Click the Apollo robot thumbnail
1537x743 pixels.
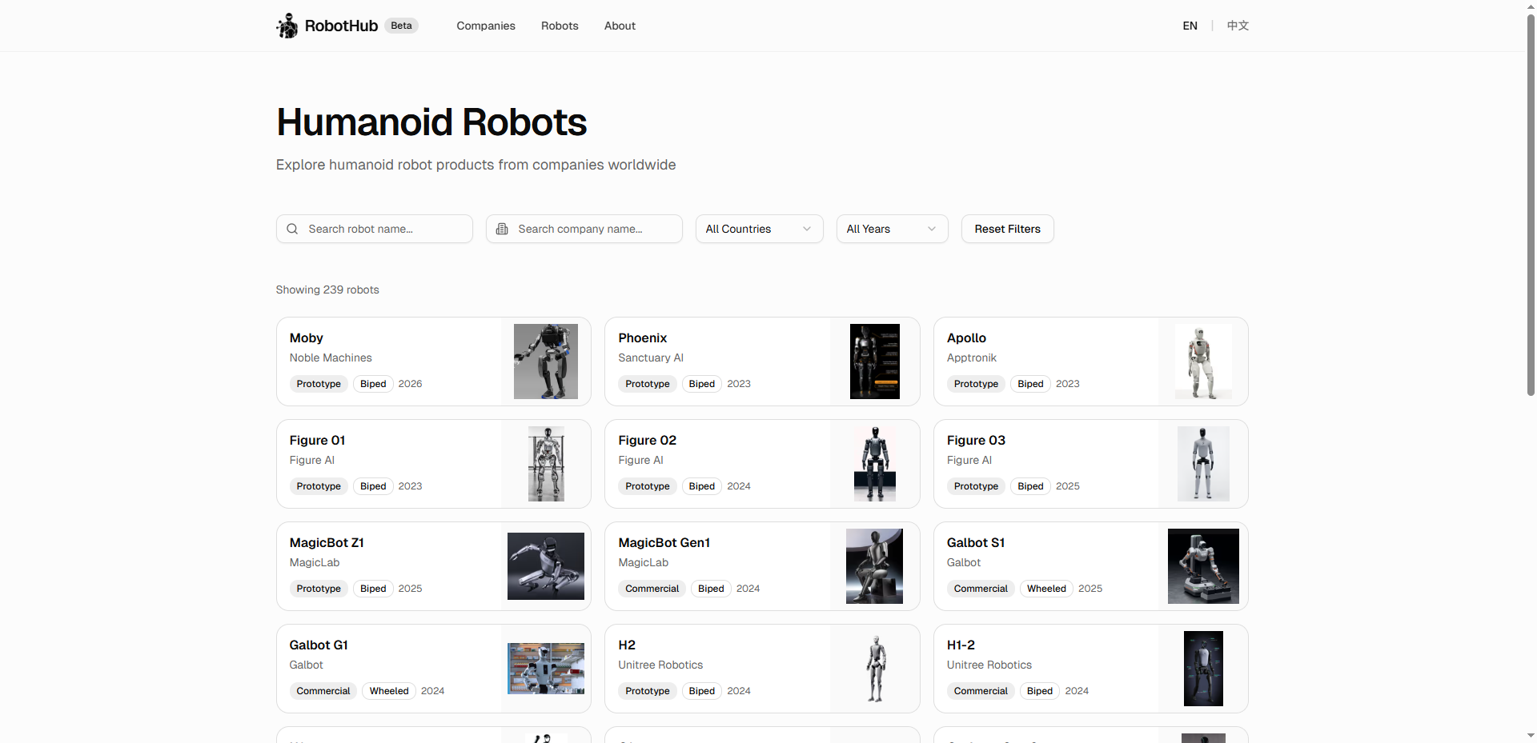[1203, 362]
